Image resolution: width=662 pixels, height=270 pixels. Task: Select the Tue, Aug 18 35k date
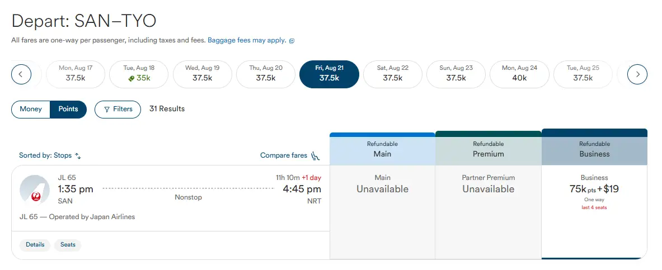pos(139,74)
